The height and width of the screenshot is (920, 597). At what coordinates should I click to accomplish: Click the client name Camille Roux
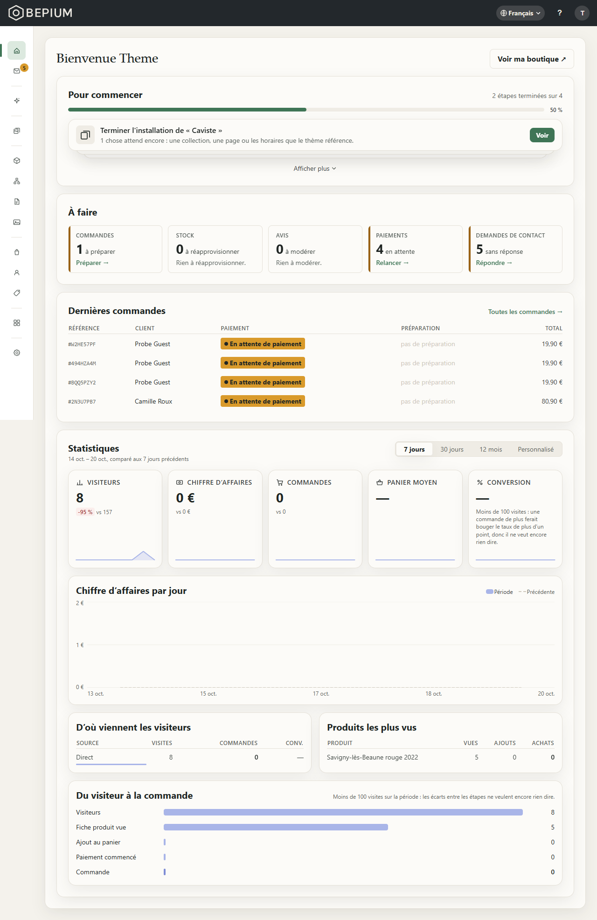153,401
